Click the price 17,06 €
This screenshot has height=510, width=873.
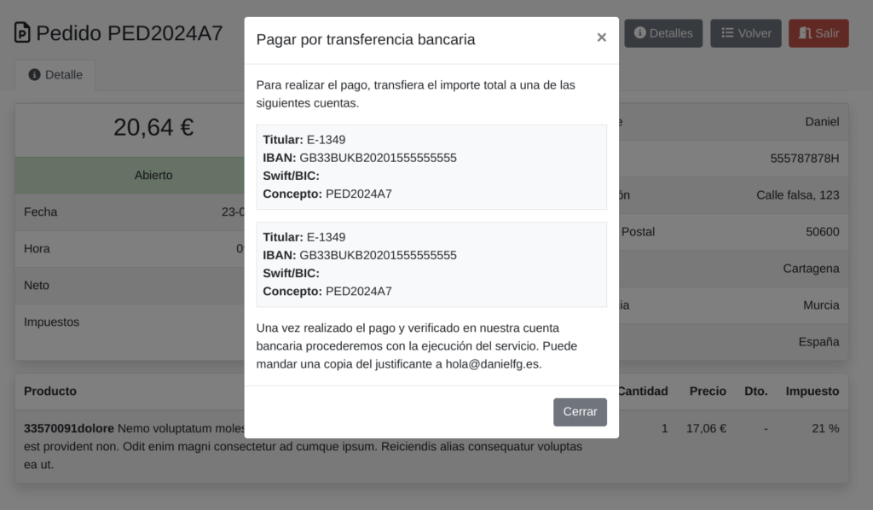pyautogui.click(x=706, y=429)
